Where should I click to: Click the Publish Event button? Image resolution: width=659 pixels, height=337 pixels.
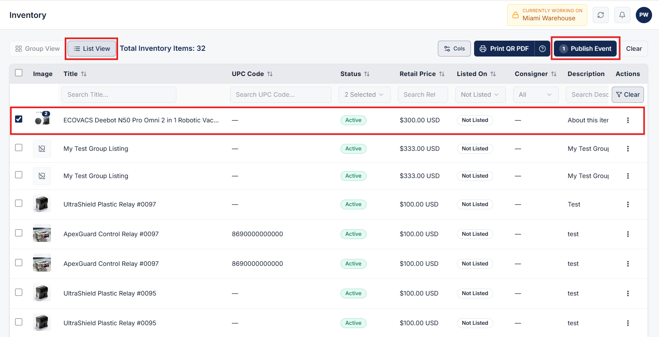tap(585, 48)
